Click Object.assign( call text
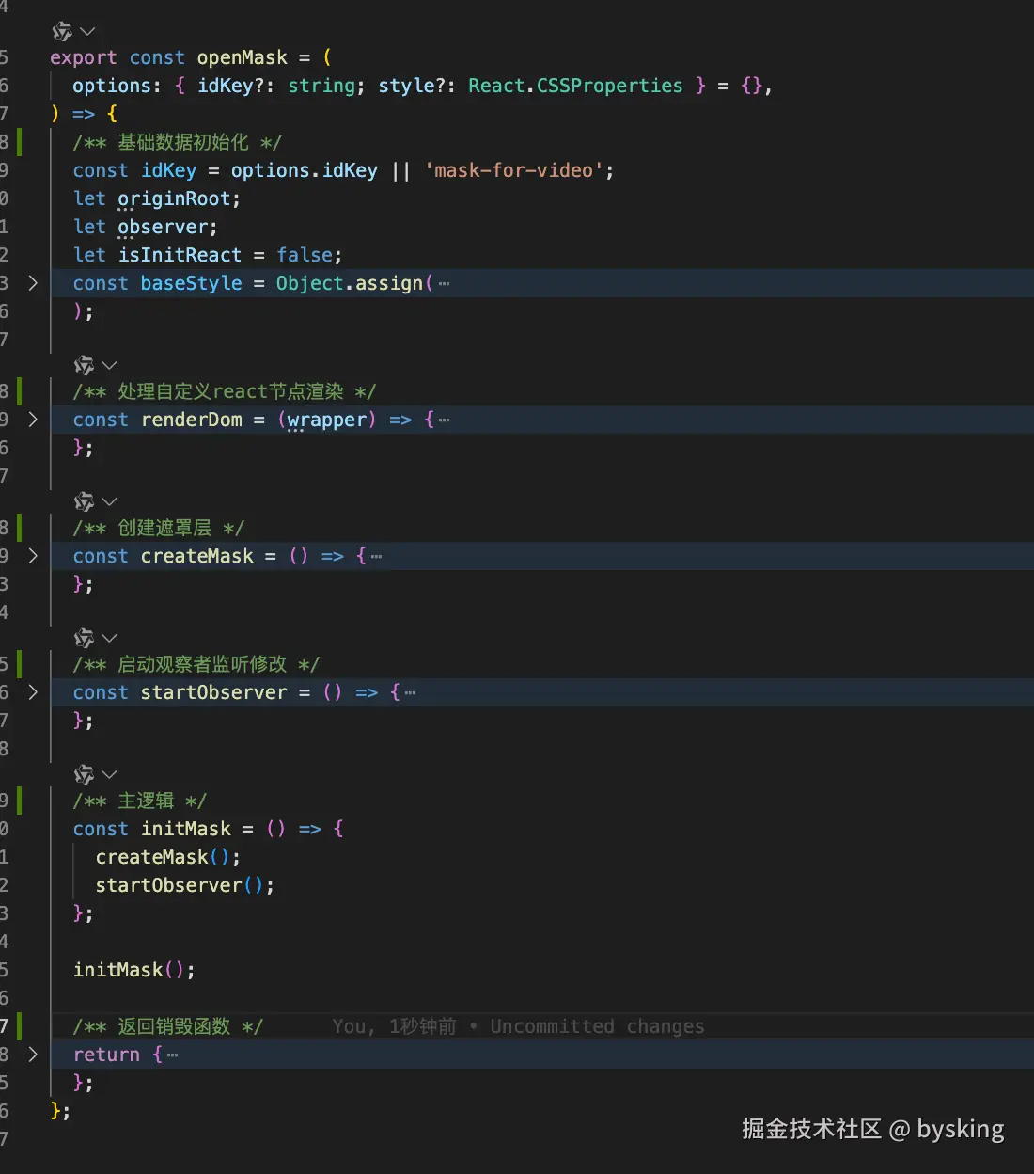Screen dimensions: 1034x1174 coord(354,283)
